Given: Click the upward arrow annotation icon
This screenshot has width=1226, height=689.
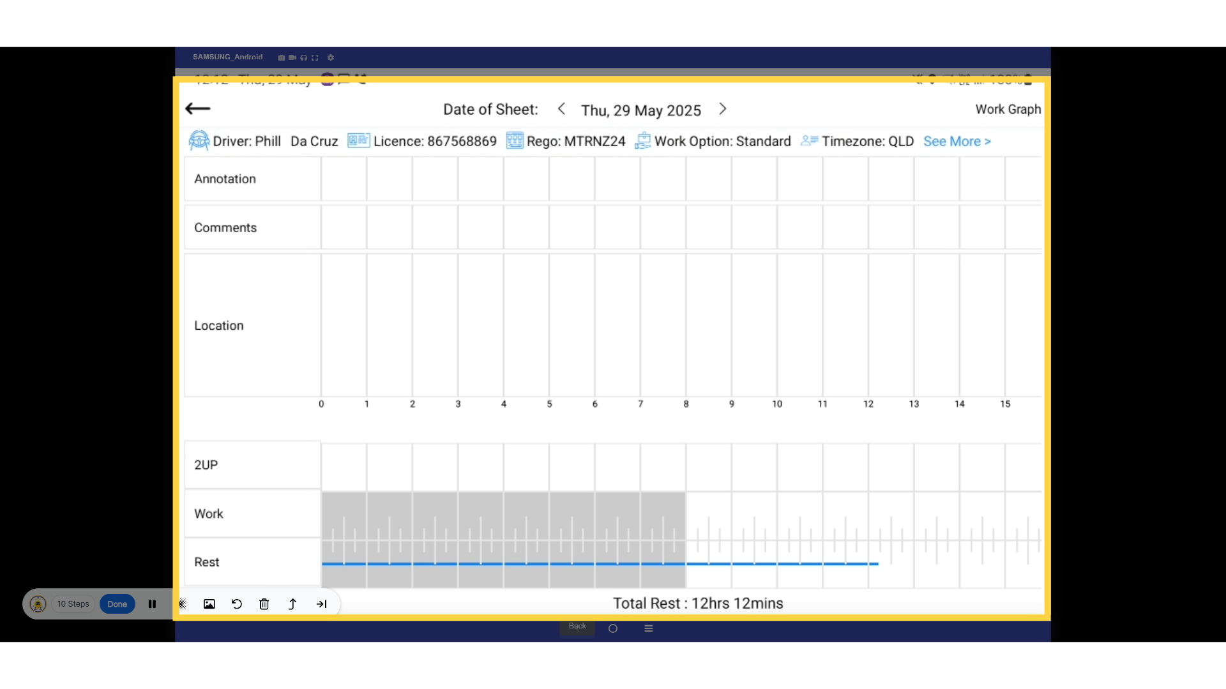Looking at the screenshot, I should [x=292, y=604].
